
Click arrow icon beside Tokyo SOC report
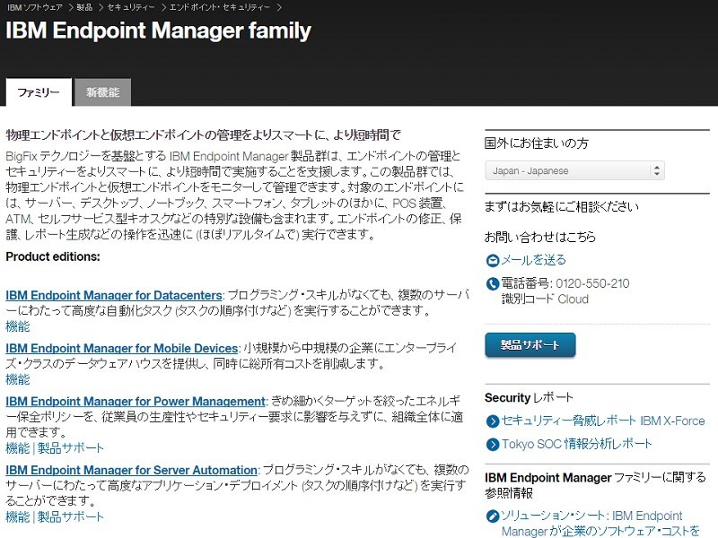pyautogui.click(x=492, y=444)
